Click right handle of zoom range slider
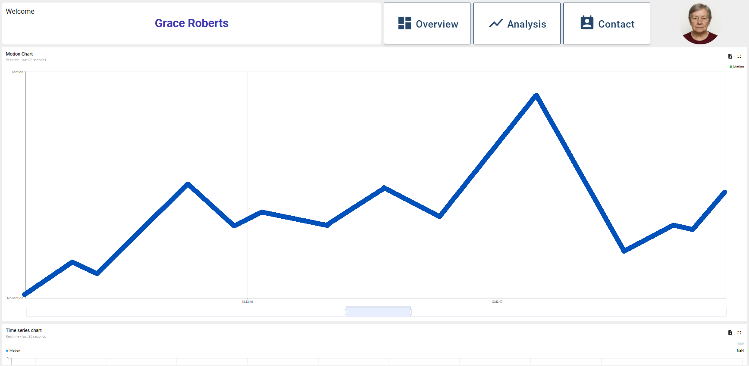Screen dimensions: 749x366 click(411, 312)
